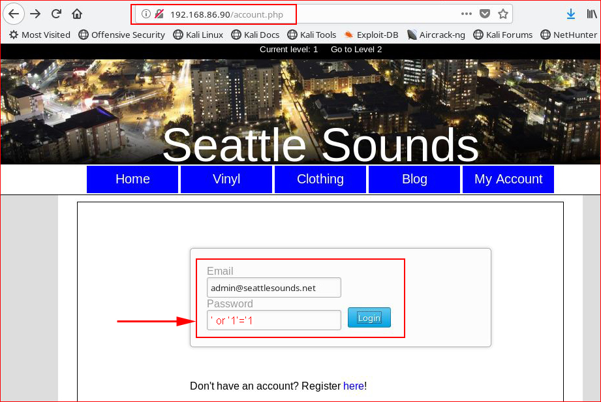Click the Password input field
The height and width of the screenshot is (402, 601).
[273, 320]
